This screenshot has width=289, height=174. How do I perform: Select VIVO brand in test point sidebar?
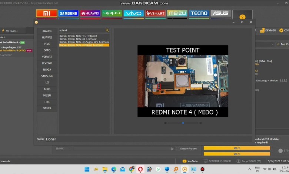(x=47, y=44)
